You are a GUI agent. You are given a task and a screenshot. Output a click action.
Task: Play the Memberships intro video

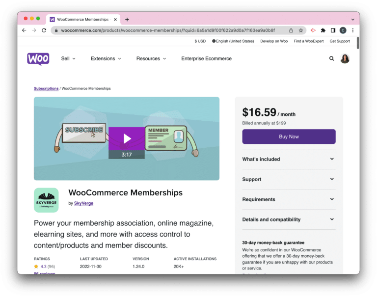(127, 139)
